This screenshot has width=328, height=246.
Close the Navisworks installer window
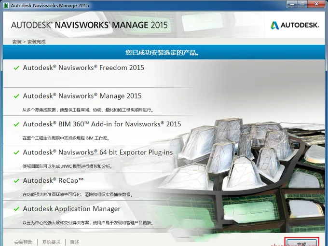click(316, 4)
